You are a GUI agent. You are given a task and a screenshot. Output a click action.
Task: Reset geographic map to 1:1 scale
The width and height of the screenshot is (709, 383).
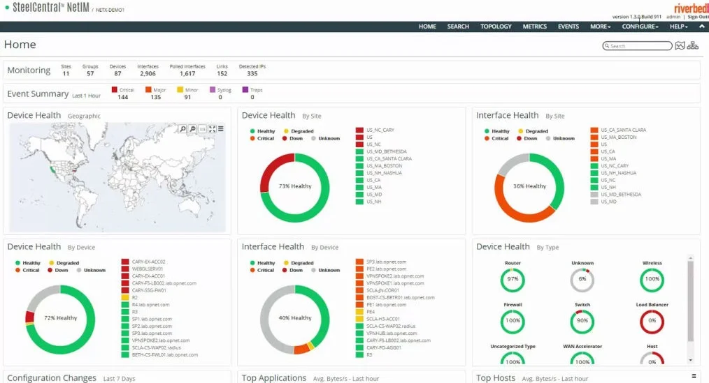[x=202, y=129]
